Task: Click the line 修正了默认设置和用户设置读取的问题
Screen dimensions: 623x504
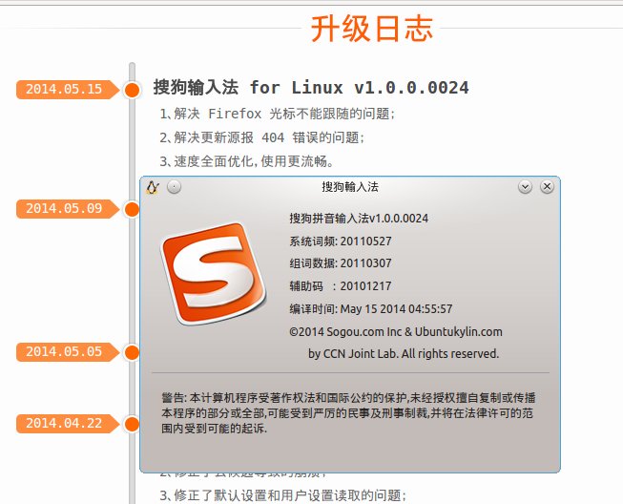Action: [x=283, y=495]
